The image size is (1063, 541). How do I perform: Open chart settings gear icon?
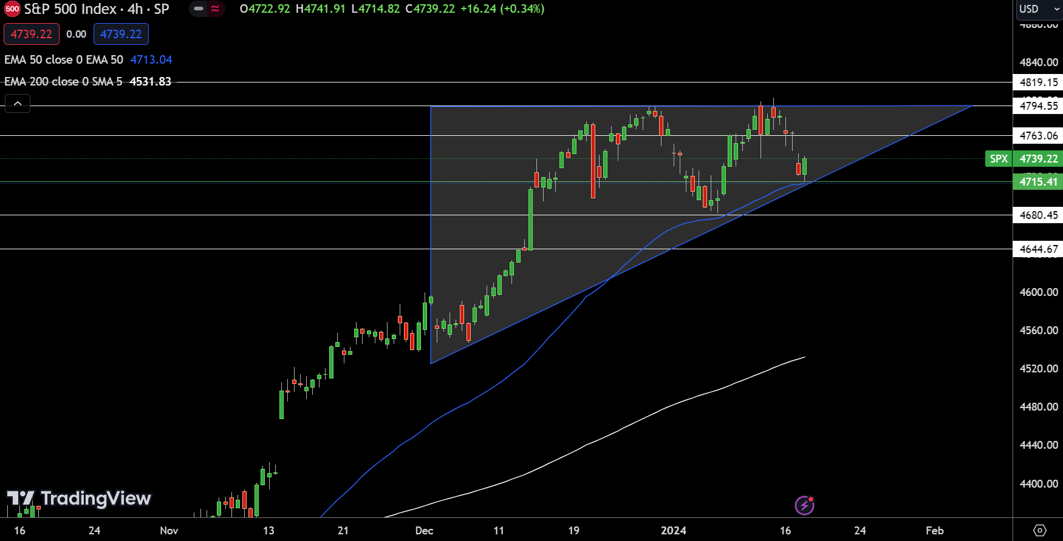[x=1039, y=530]
